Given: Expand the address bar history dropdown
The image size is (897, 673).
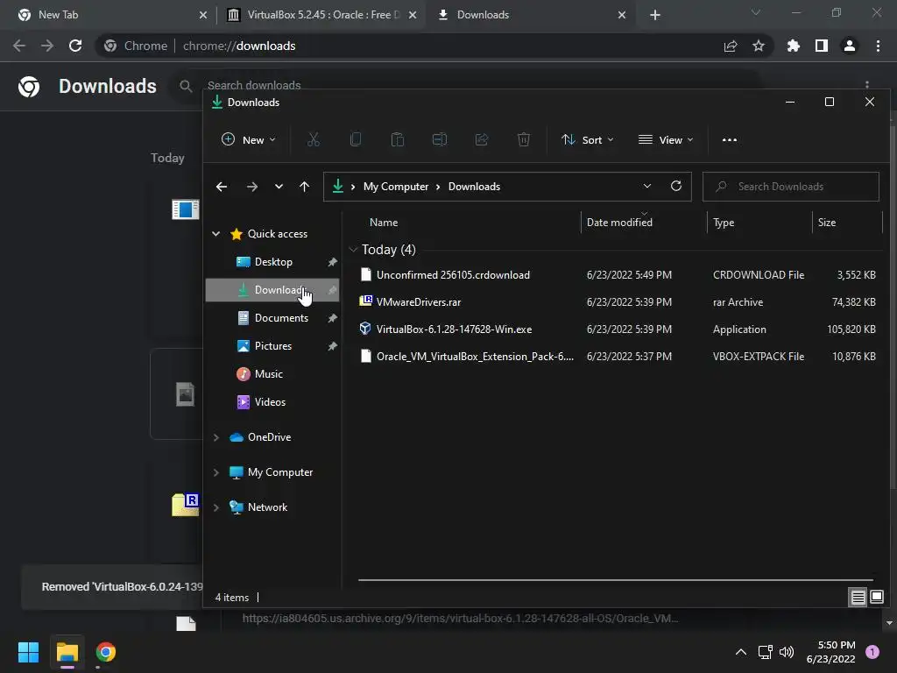Looking at the screenshot, I should pos(647,186).
